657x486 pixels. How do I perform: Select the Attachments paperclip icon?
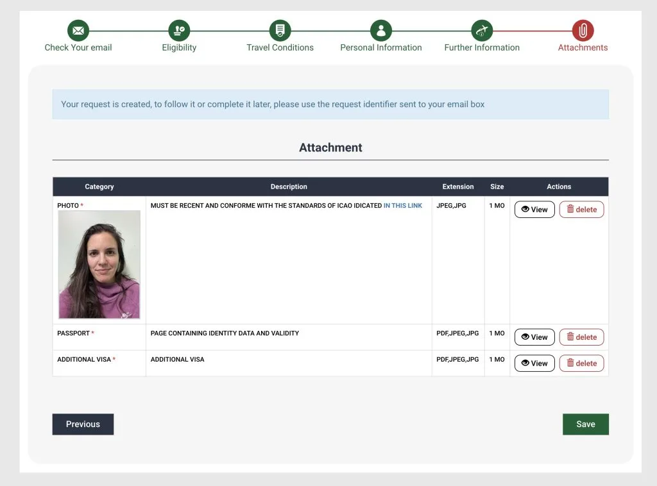tap(583, 30)
